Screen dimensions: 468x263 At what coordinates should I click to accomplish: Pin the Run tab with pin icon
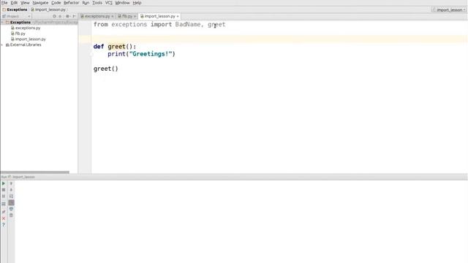4,212
